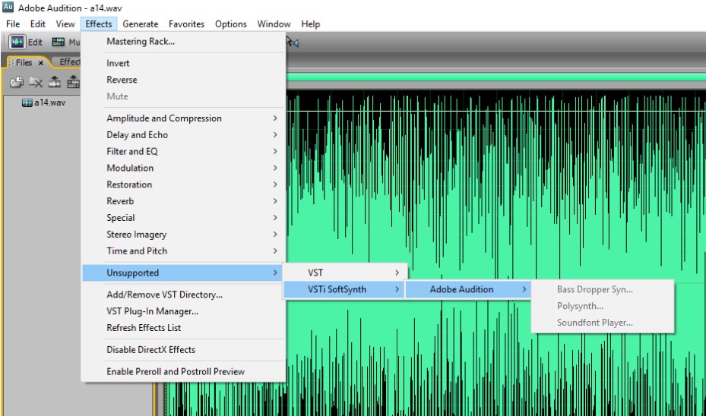Click Polysynth... entry
The height and width of the screenshot is (416, 706).
click(x=603, y=306)
